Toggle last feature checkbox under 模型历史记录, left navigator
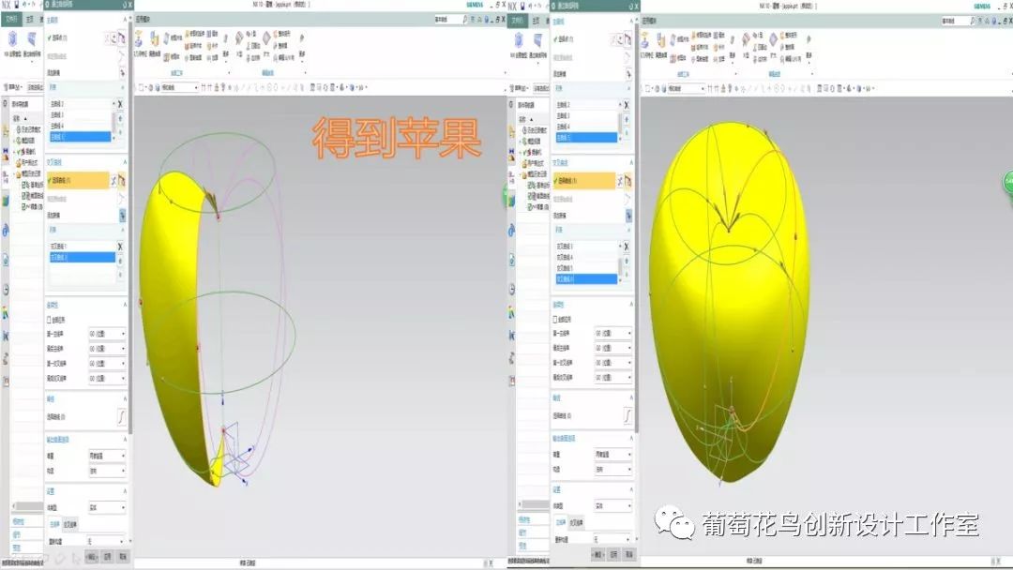Image resolution: width=1013 pixels, height=570 pixels. [24, 206]
